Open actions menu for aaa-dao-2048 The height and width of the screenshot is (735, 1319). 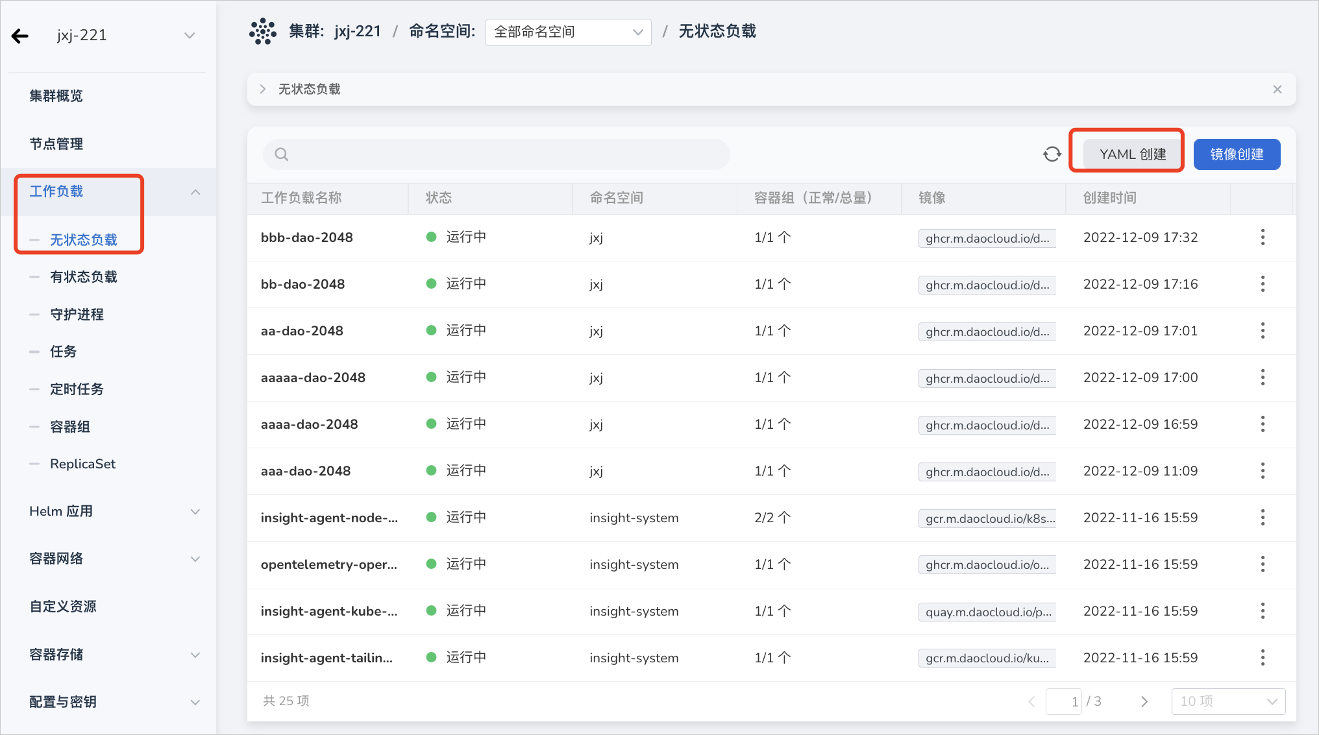pos(1263,471)
